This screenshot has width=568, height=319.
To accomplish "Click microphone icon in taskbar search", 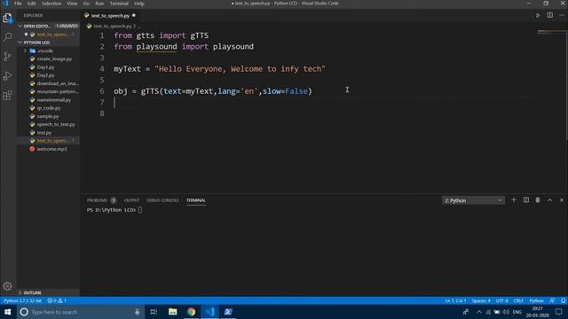I will click(x=137, y=312).
